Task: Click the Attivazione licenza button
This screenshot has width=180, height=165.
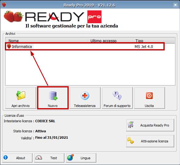Action: coord(150,141)
